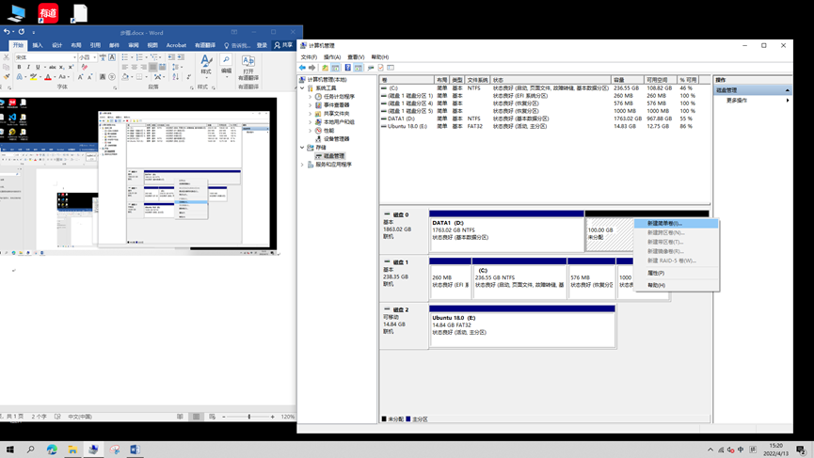Viewport: 814px width, 458px height.
Task: Collapse the 存储 tree node
Action: [303, 148]
